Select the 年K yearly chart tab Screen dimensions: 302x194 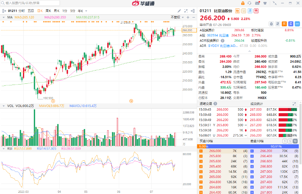coord(80,11)
